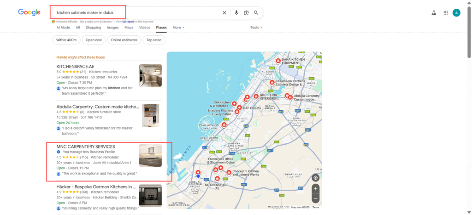The image size is (472, 215).
Task: Open MNC CARPENTERY SERVICES thumbnail photo
Action: (150, 155)
